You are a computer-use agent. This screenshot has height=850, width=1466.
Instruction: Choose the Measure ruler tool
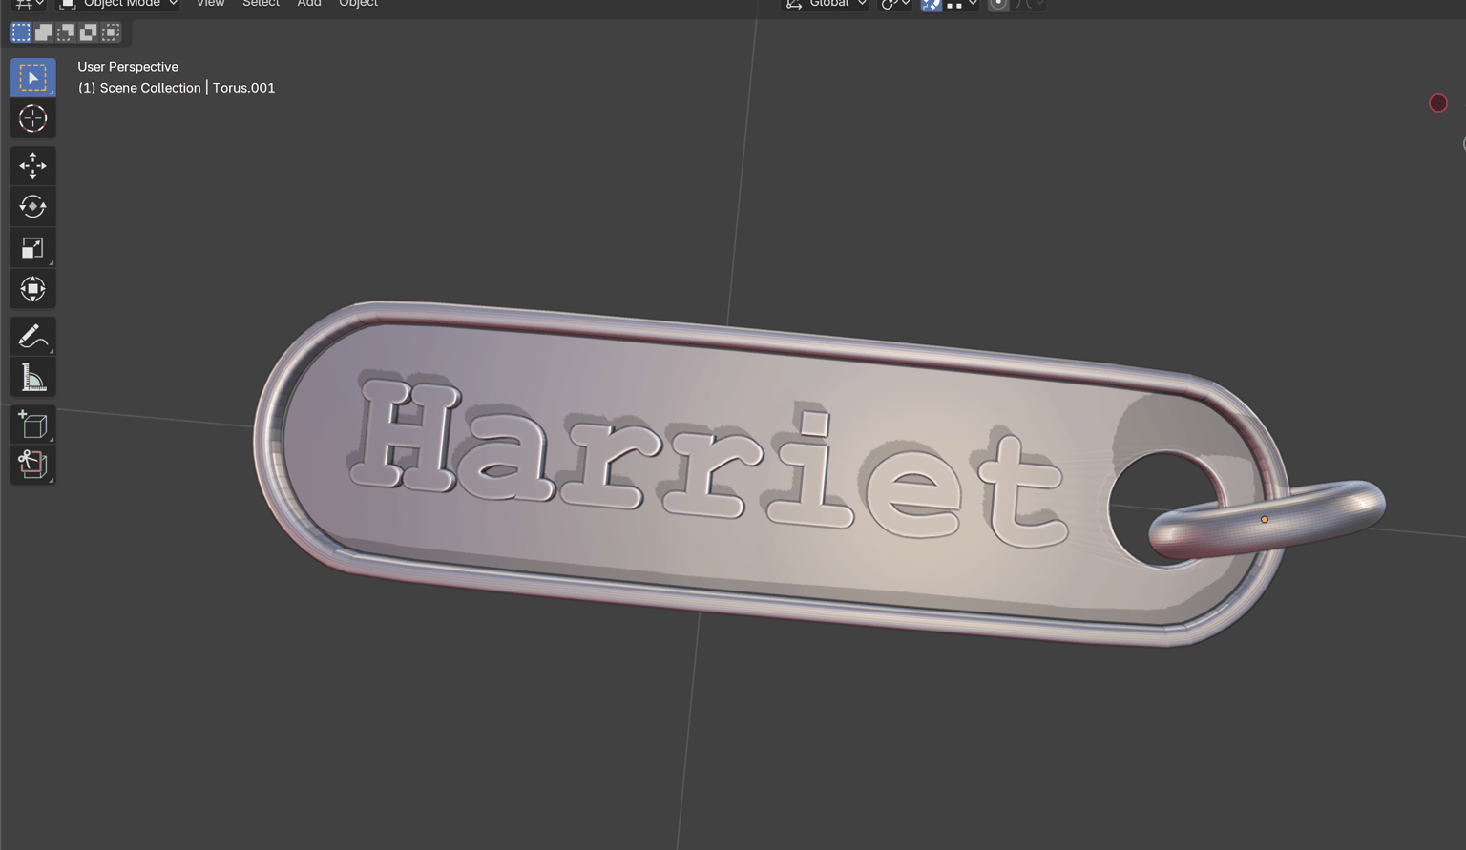tap(32, 377)
